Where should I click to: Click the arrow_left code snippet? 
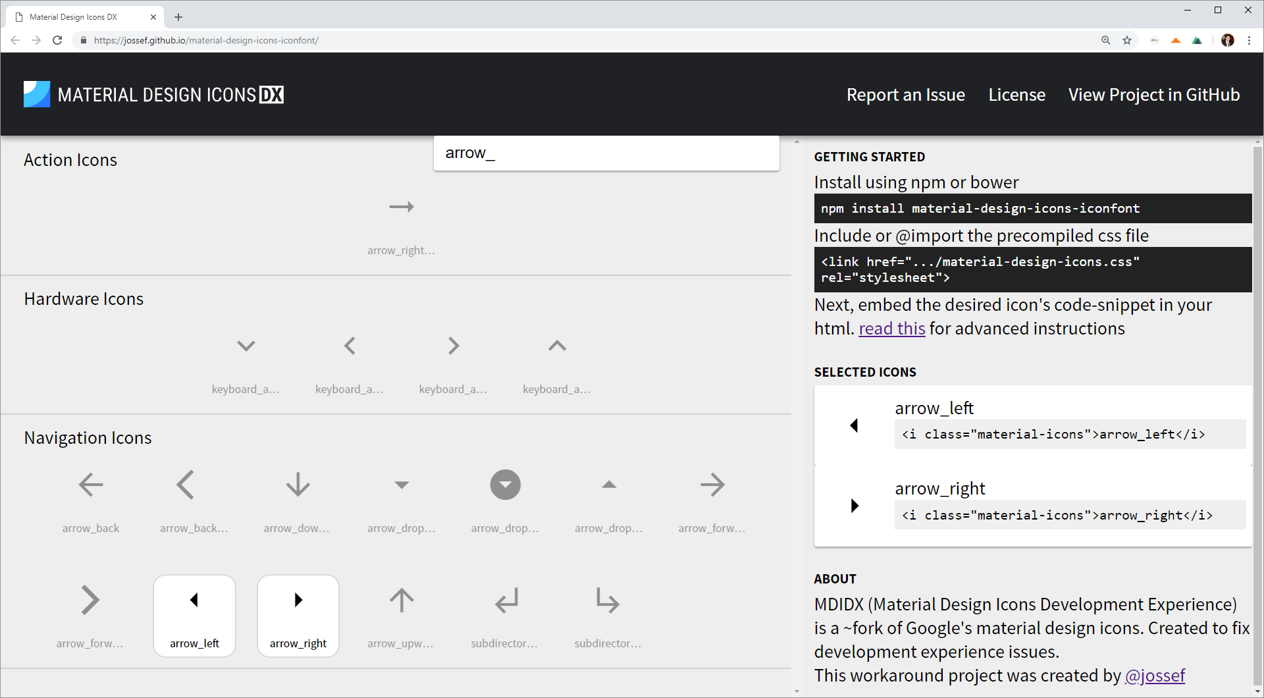pos(1070,435)
